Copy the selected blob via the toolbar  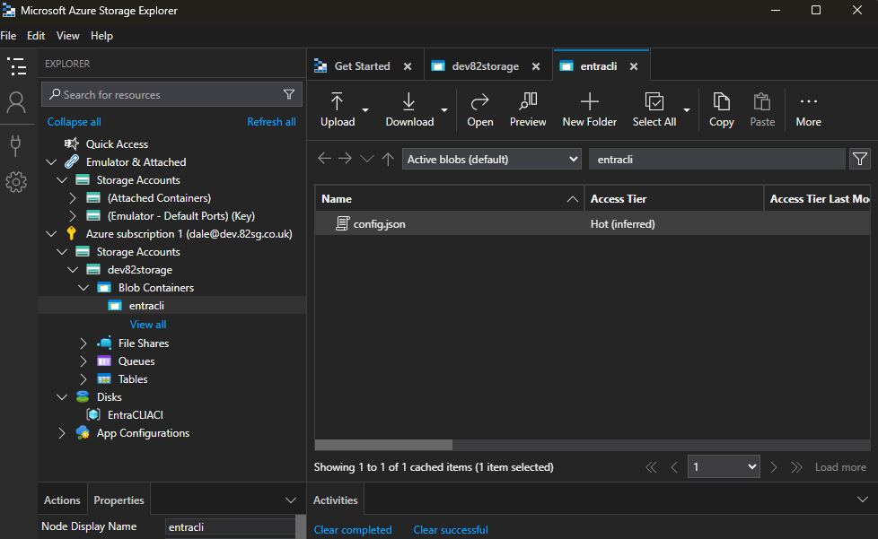pyautogui.click(x=721, y=110)
